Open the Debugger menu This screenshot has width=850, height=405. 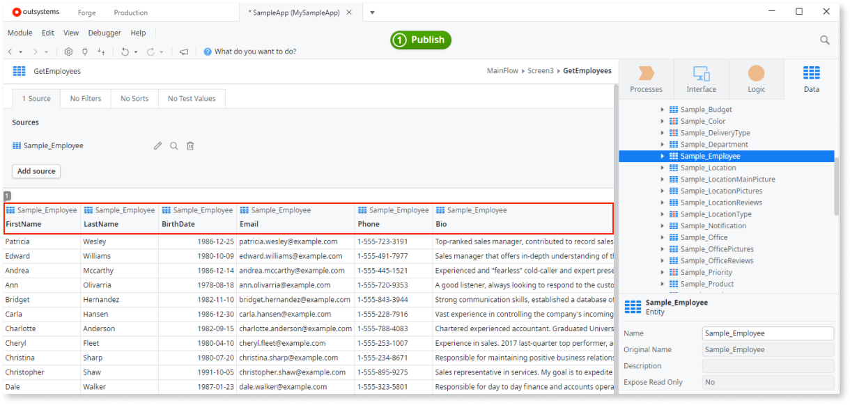click(104, 33)
